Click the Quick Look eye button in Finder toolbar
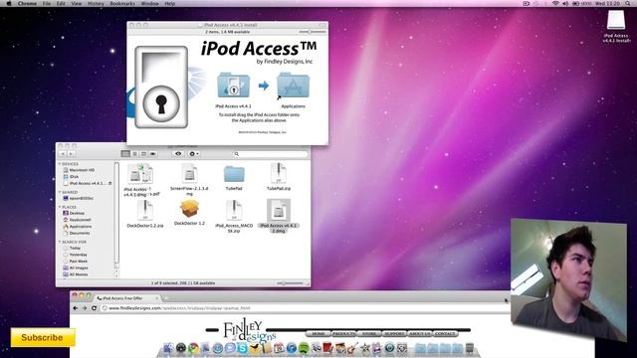The image size is (637, 358). click(x=178, y=154)
